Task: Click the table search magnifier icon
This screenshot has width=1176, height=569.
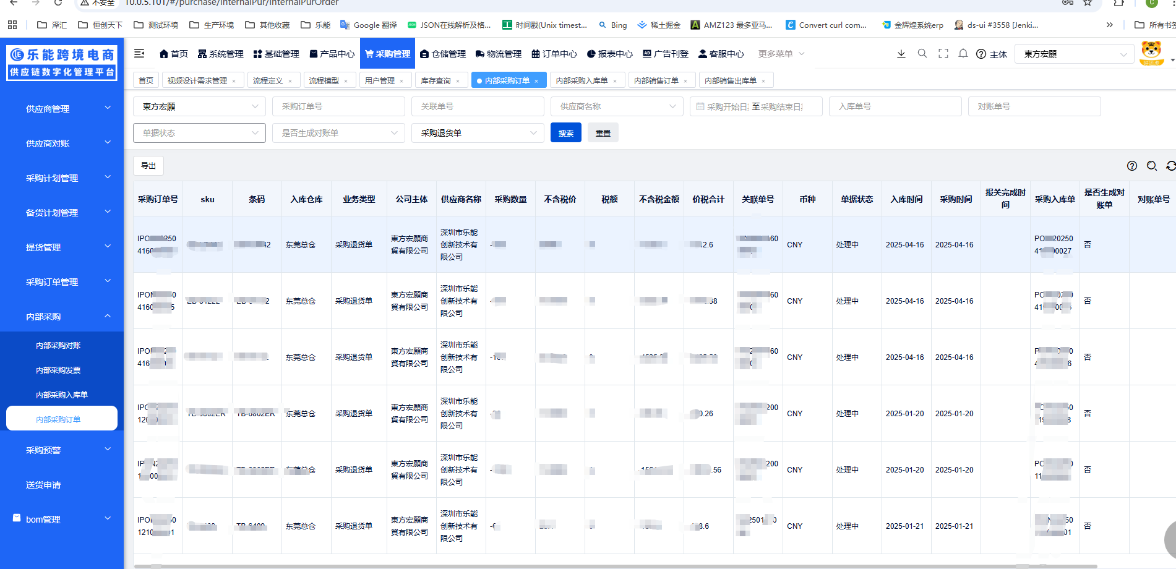Action: pos(1152,166)
